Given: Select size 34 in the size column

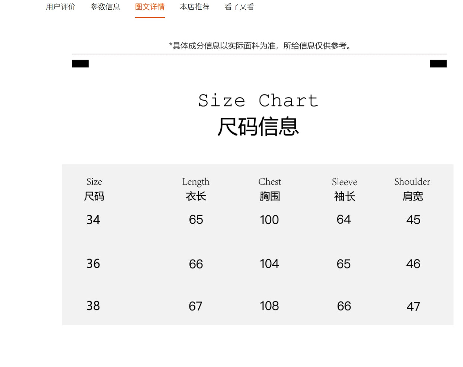Looking at the screenshot, I should [x=93, y=220].
